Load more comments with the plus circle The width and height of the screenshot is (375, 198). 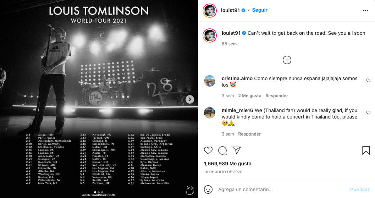pos(287,60)
